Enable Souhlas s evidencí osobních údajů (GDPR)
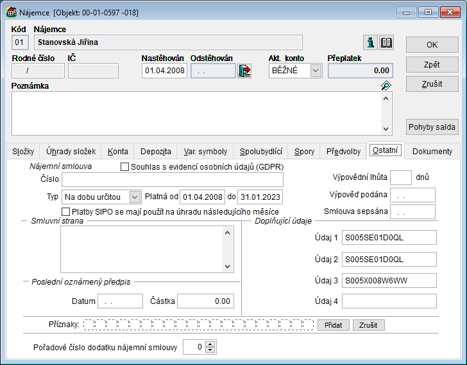 [125, 167]
